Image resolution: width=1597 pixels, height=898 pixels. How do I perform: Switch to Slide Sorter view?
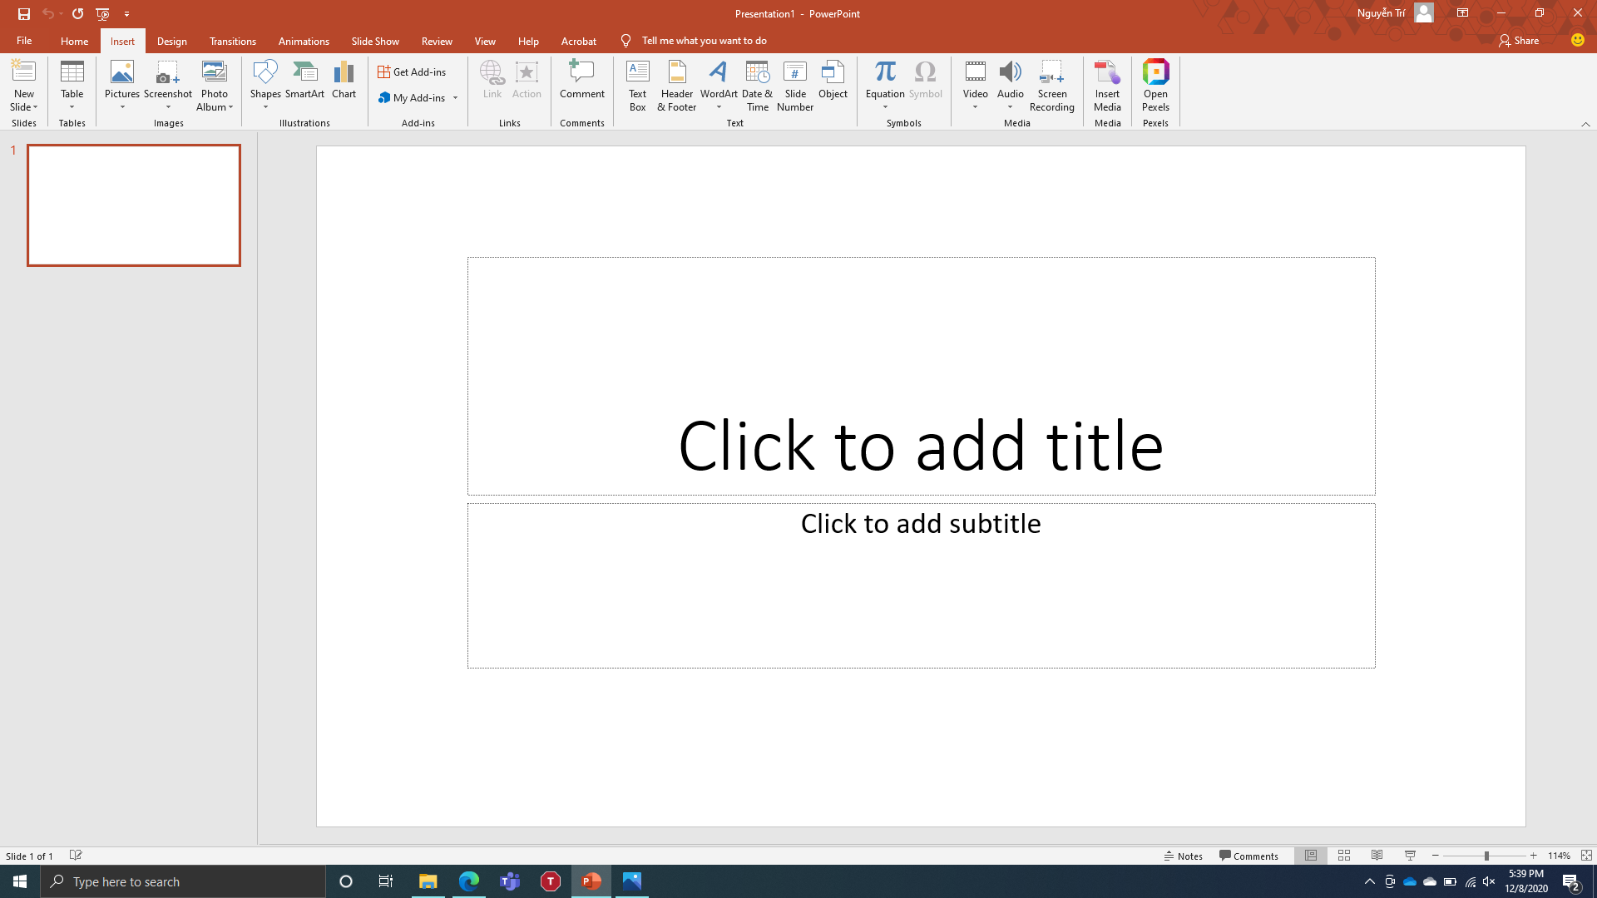click(1344, 856)
